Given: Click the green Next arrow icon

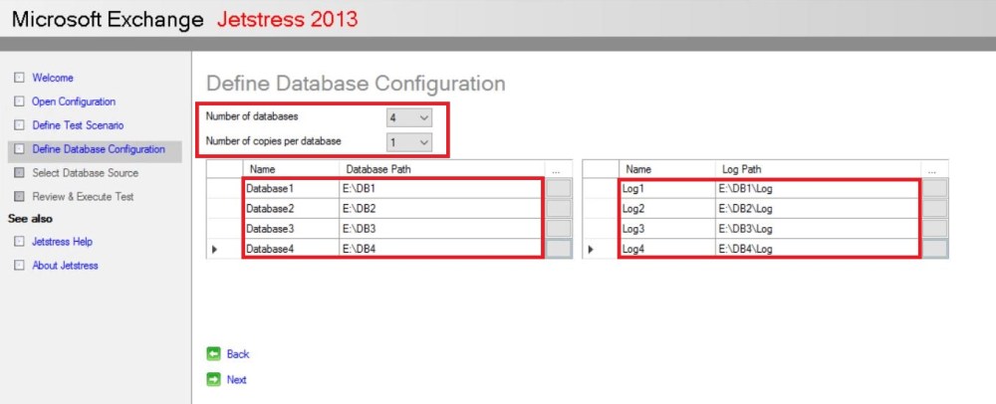Looking at the screenshot, I should coord(213,379).
